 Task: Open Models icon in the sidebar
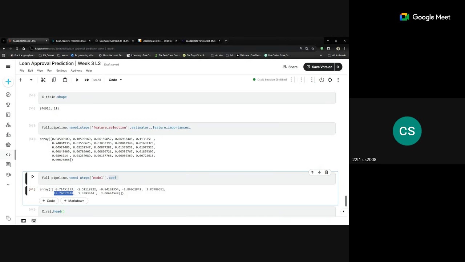pos(8,125)
